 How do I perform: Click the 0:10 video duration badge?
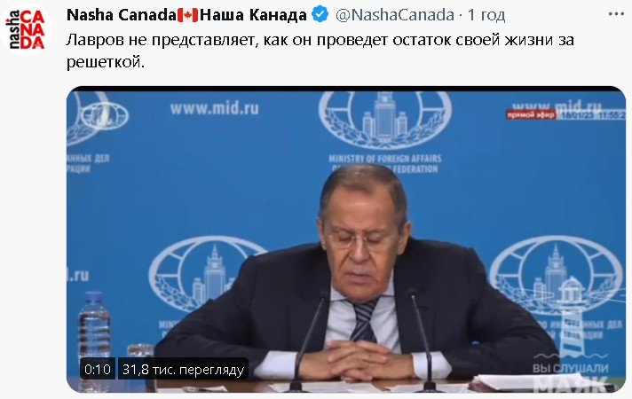(x=98, y=369)
